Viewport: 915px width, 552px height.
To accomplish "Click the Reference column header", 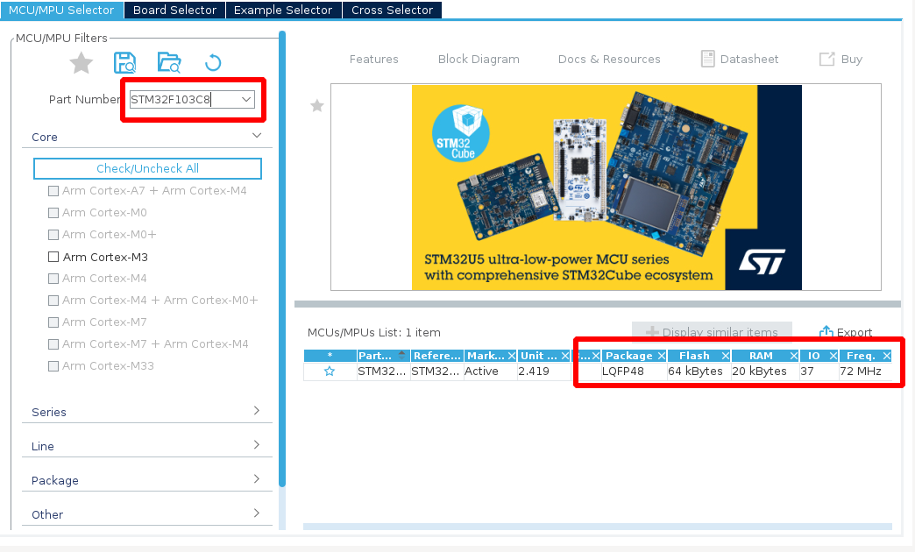I will pos(437,356).
